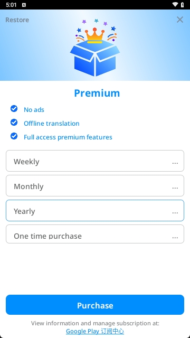This screenshot has width=190, height=338.
Task: Tap the blue Purchase button
Action: tap(95, 305)
